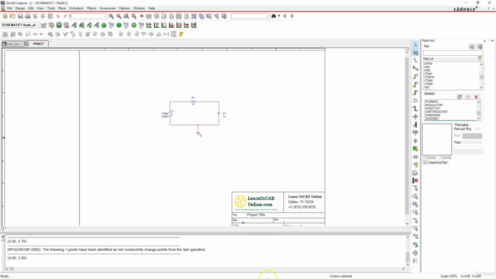
Task: Click the '0 items selected' status text
Action: click(x=341, y=276)
